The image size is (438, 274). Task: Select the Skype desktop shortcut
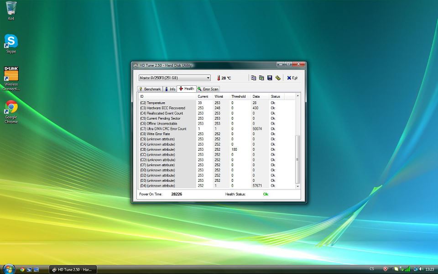click(x=11, y=44)
